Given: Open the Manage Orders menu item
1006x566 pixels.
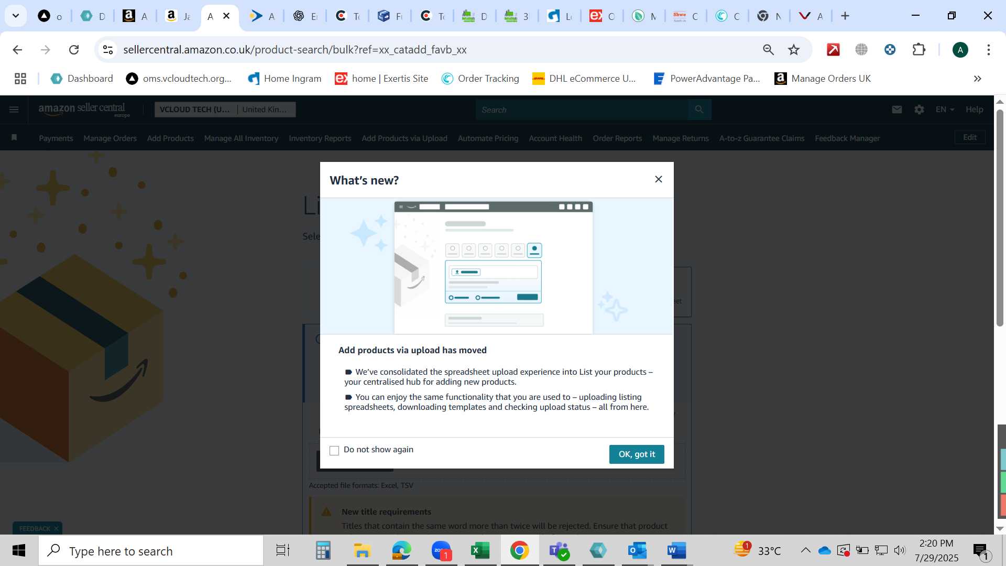Looking at the screenshot, I should (110, 138).
